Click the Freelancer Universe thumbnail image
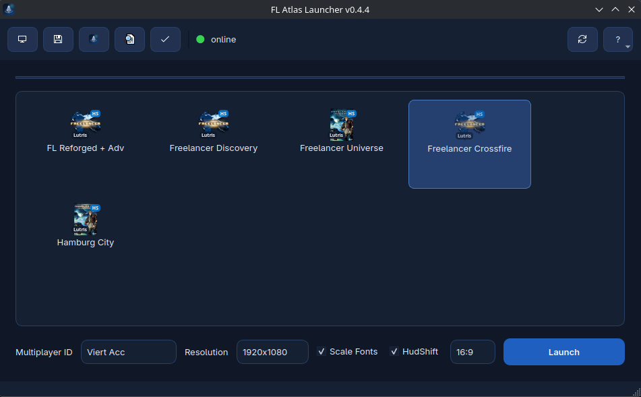This screenshot has width=641, height=397. click(342, 124)
